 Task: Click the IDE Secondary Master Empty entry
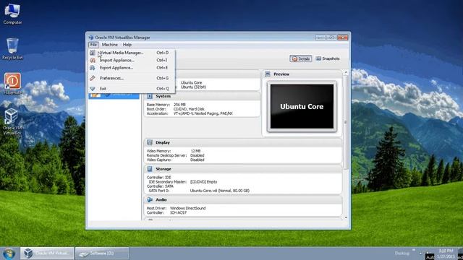pos(203,182)
